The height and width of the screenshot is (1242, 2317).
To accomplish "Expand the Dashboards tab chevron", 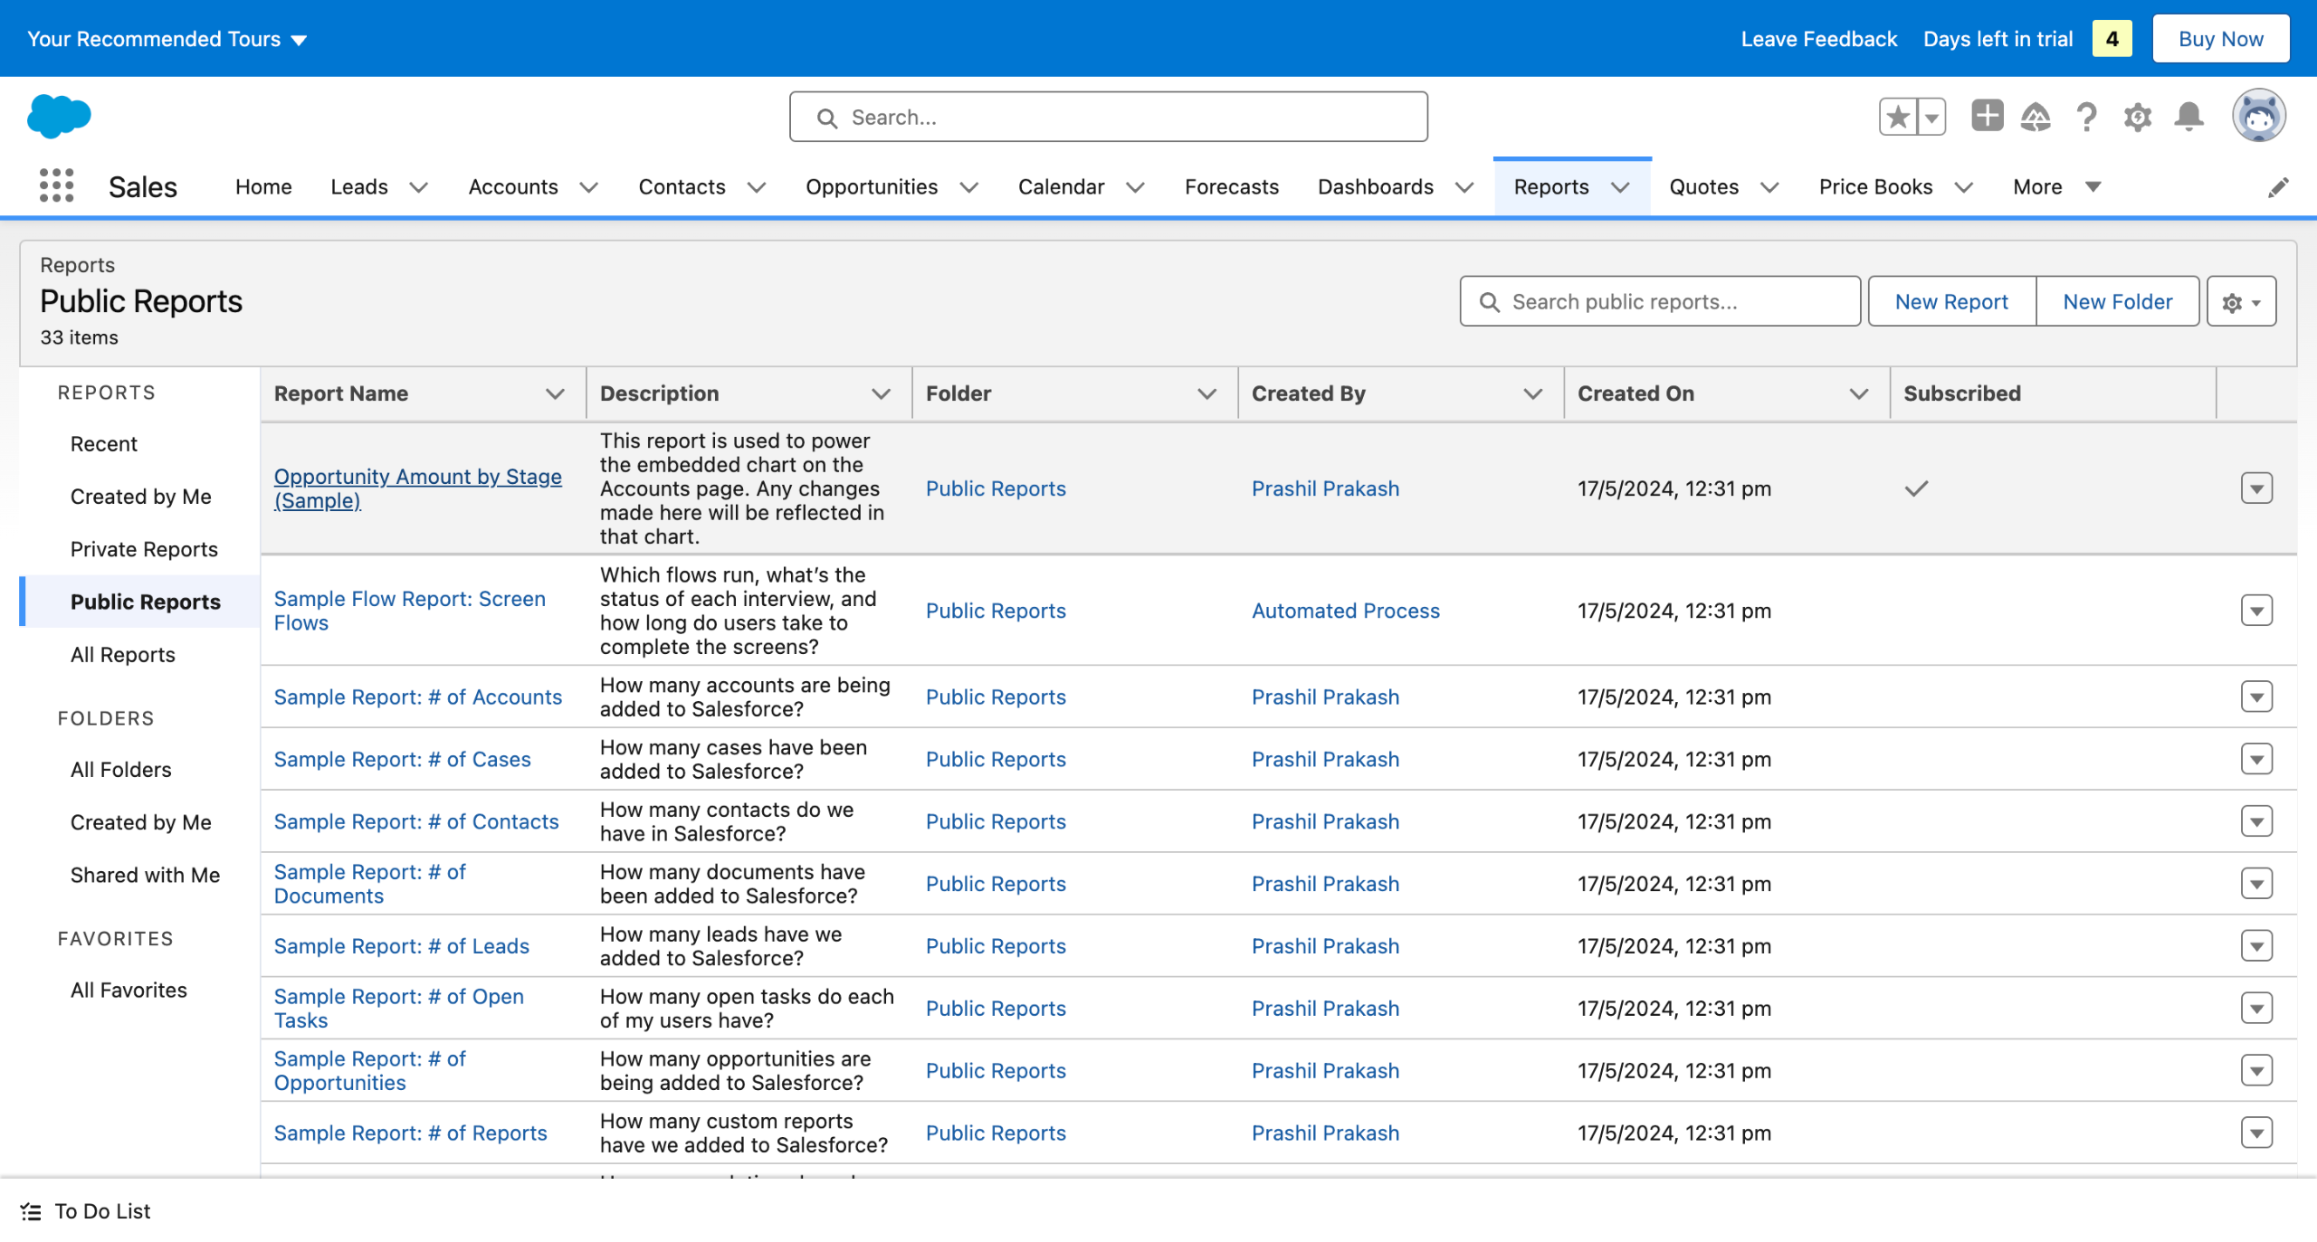I will (x=1464, y=187).
